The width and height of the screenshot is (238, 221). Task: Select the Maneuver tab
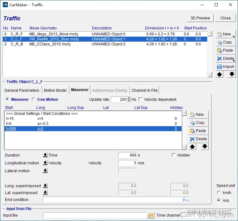(80, 90)
